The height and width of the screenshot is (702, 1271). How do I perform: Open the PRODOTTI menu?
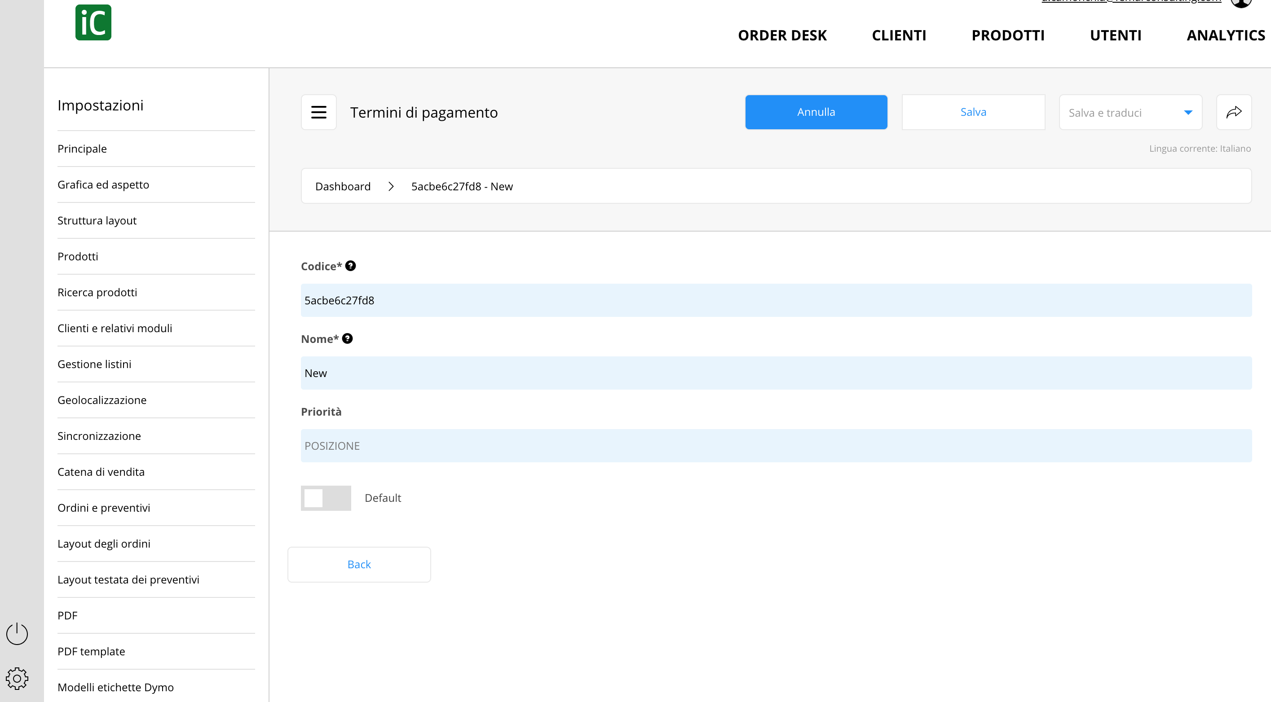pyautogui.click(x=1007, y=35)
